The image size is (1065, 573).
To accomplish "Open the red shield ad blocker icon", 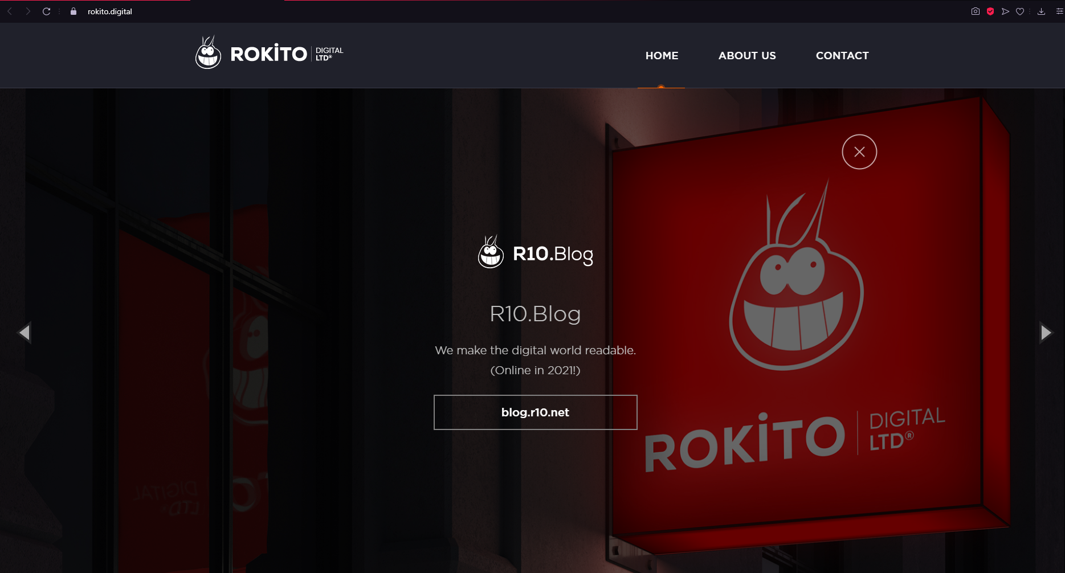I will click(990, 11).
